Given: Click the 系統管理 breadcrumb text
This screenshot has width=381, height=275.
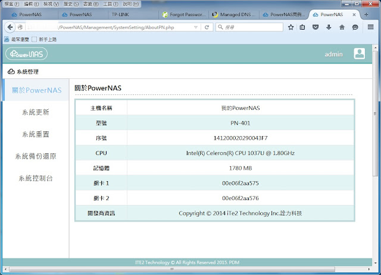Looking at the screenshot, I should (27, 72).
